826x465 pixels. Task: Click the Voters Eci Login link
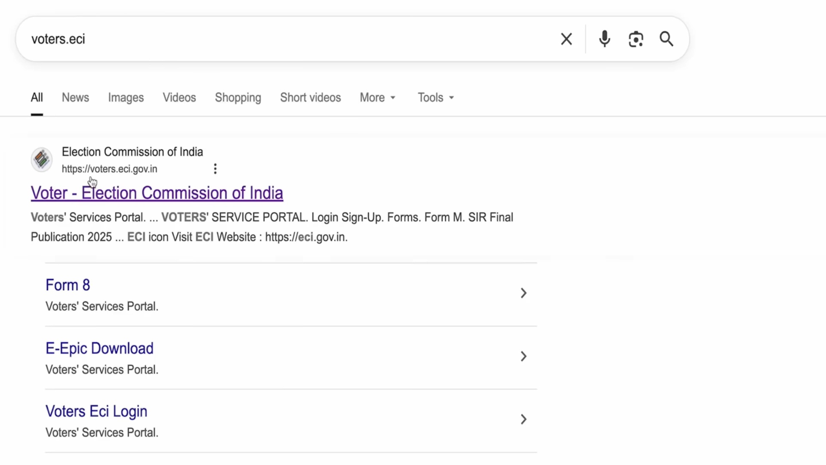96,411
